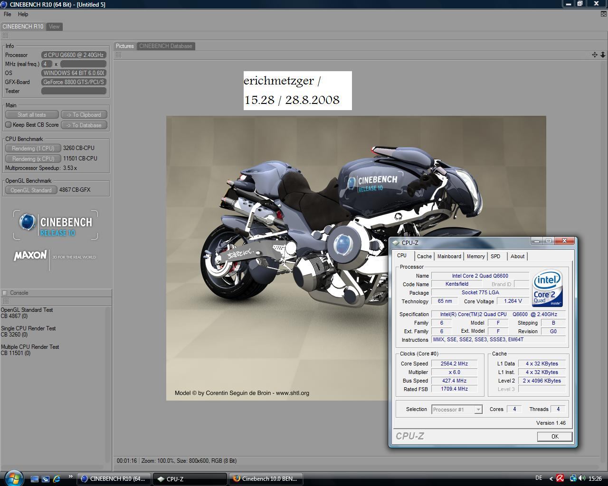This screenshot has height=486, width=608.
Task: Copy results with To Clipboard button
Action: 84,115
